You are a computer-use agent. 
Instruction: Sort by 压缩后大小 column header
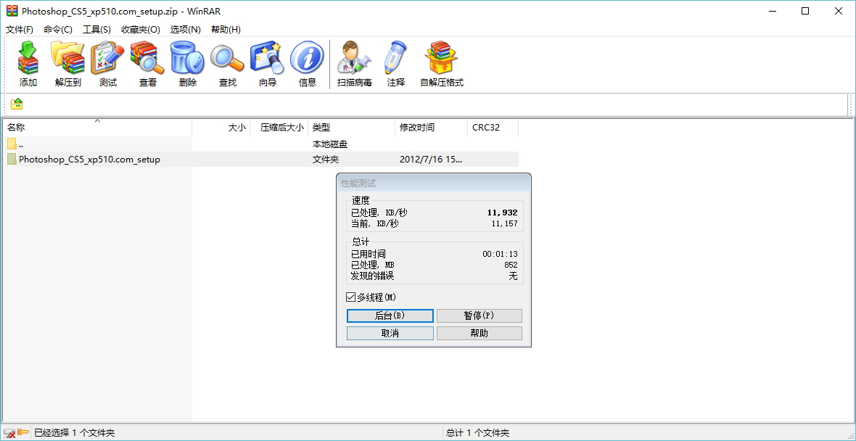click(x=279, y=127)
